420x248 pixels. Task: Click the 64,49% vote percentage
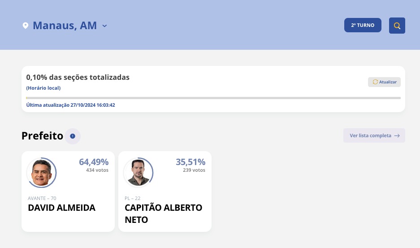click(x=94, y=162)
